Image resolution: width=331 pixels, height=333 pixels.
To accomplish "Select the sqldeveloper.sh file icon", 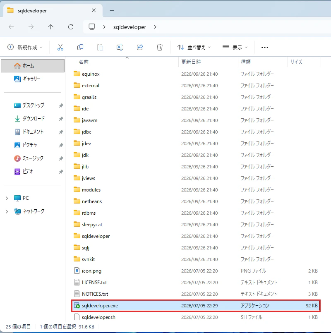I will (77, 317).
